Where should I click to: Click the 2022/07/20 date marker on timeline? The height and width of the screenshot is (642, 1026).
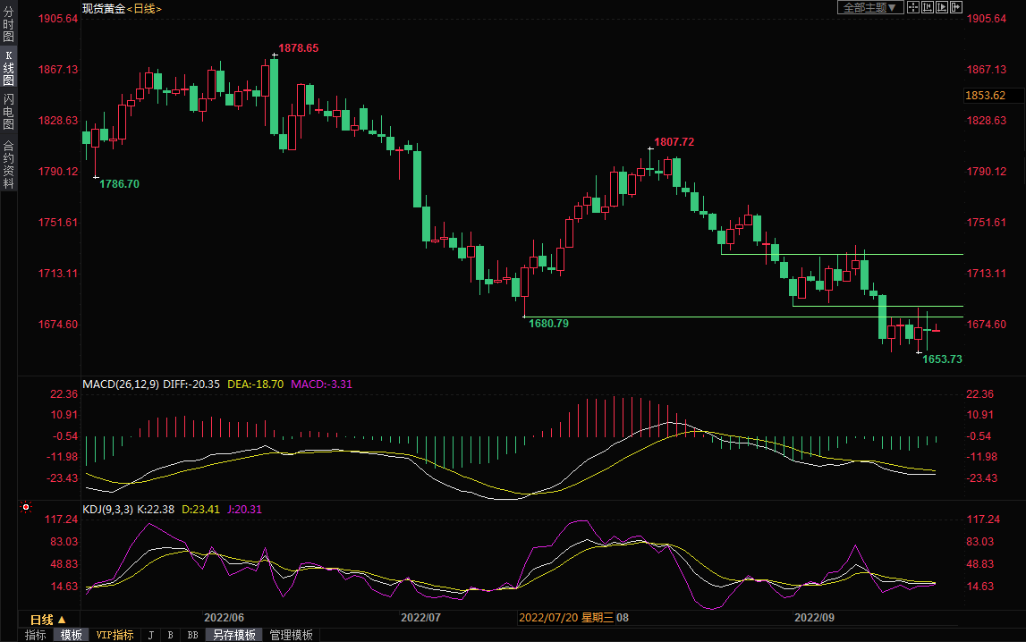[x=547, y=618]
